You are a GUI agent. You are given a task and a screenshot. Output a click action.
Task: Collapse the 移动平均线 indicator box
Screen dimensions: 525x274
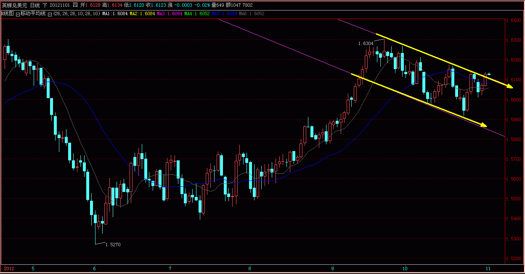(18, 14)
